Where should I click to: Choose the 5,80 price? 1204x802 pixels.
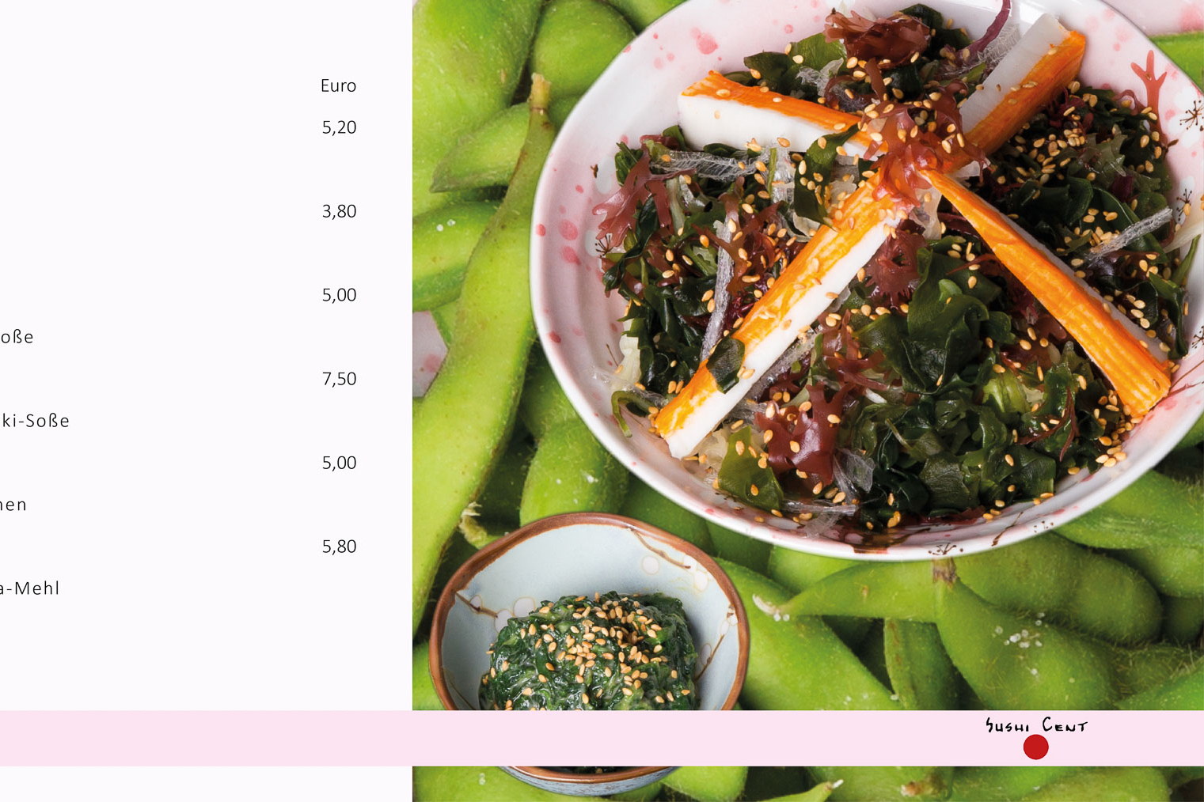point(339,547)
